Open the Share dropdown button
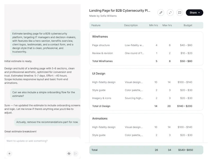Image resolution: width=212 pixels, height=163 pixels. (195, 12)
